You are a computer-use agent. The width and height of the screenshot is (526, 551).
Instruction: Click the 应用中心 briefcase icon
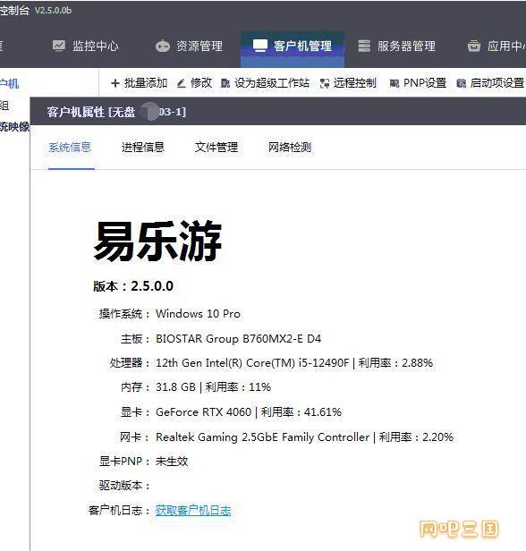[x=473, y=46]
